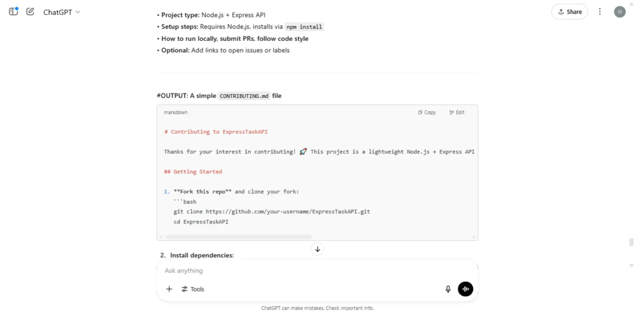
Task: Click the code block horizontal scrollbar
Action: click(239, 236)
